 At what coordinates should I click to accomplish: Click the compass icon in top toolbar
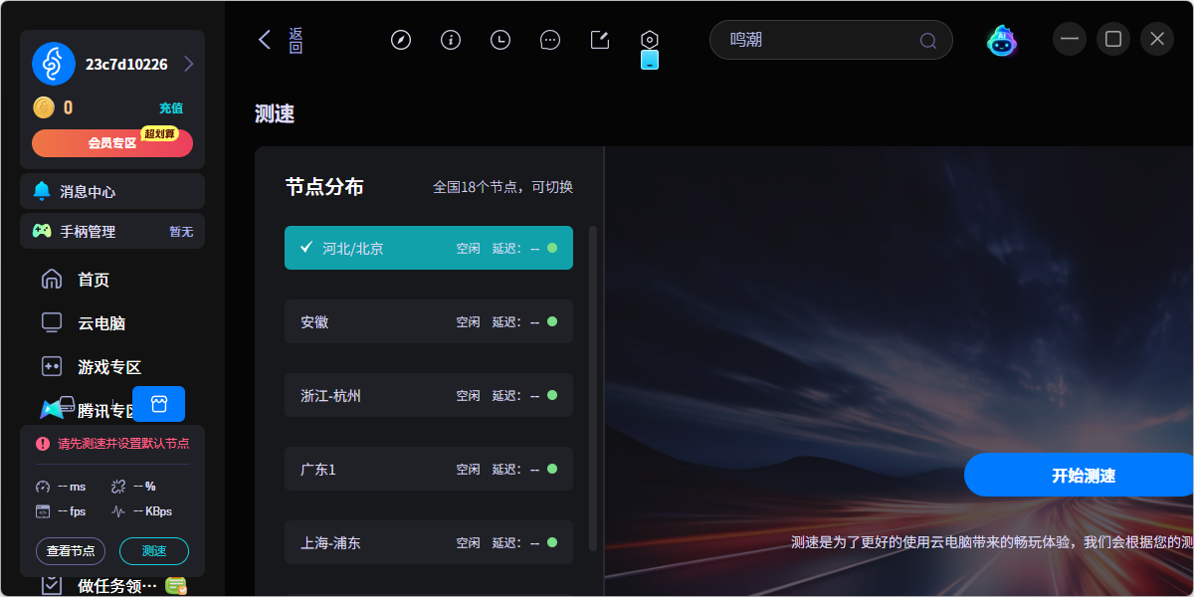click(401, 40)
